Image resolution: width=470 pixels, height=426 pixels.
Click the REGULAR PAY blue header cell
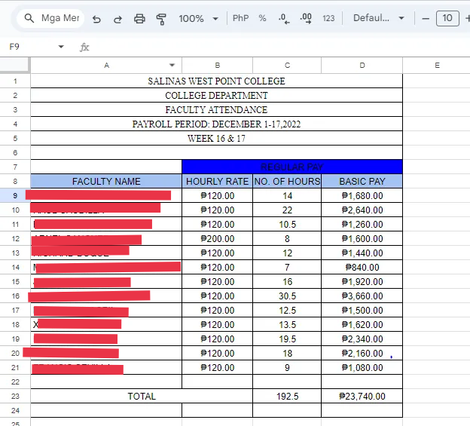[292, 167]
